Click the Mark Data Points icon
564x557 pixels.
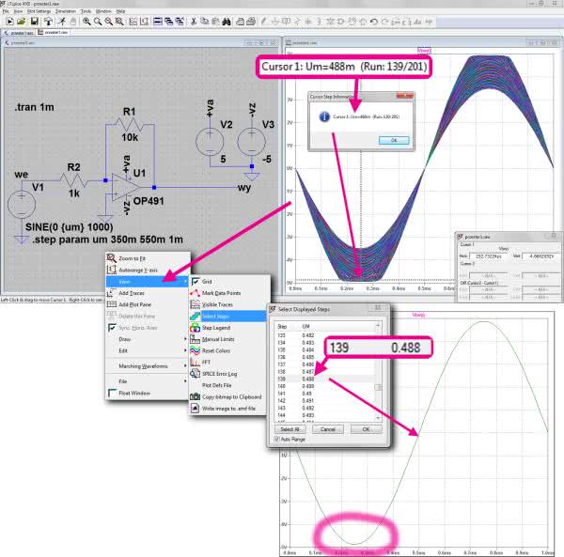coord(195,292)
